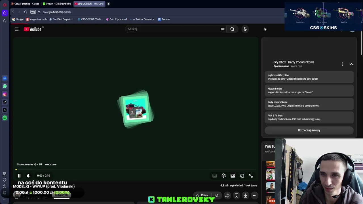This screenshot has width=363, height=204.
Task: Open TikTok in the Opera sidebar
Action: [x=5, y=102]
